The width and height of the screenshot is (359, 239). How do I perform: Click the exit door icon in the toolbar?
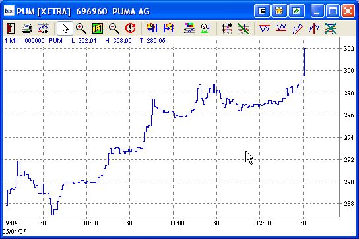[x=11, y=28]
